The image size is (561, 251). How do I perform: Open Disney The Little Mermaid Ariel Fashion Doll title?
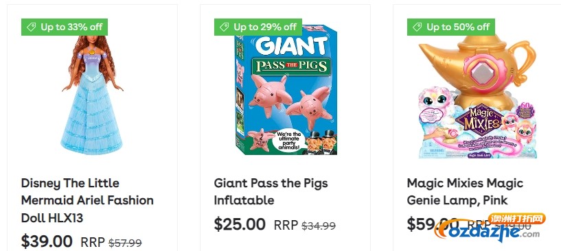tap(87, 200)
